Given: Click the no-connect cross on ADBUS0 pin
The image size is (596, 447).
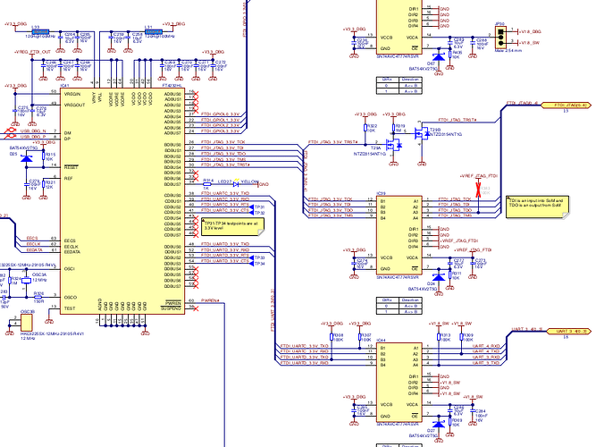Looking at the screenshot, I should (x=196, y=94).
